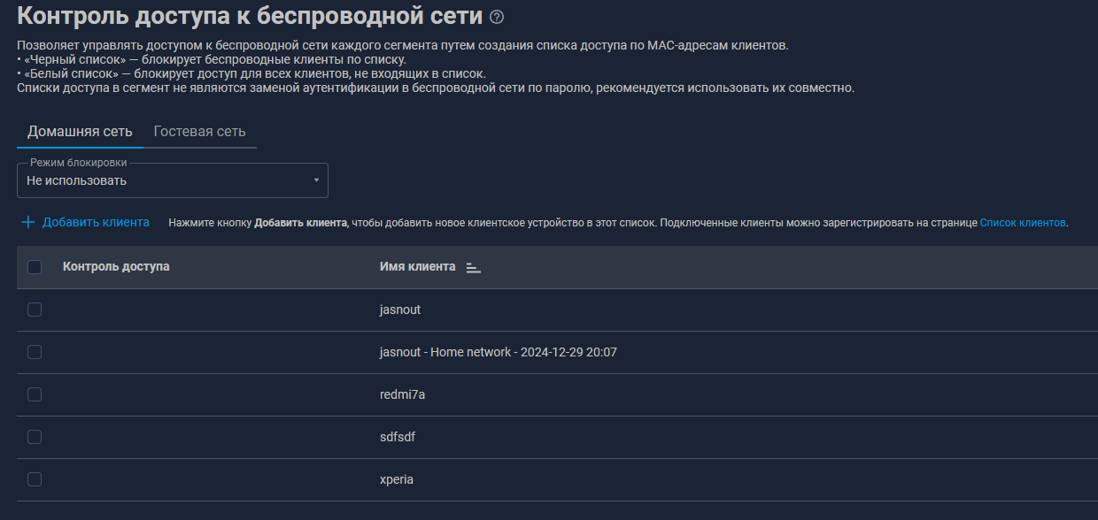Click the Имя клиента column header

[418, 266]
